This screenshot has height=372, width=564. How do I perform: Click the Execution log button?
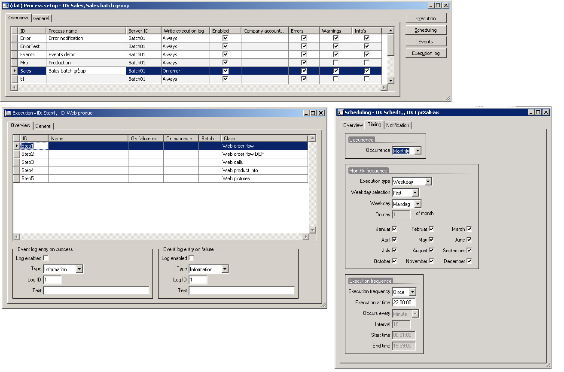point(426,53)
